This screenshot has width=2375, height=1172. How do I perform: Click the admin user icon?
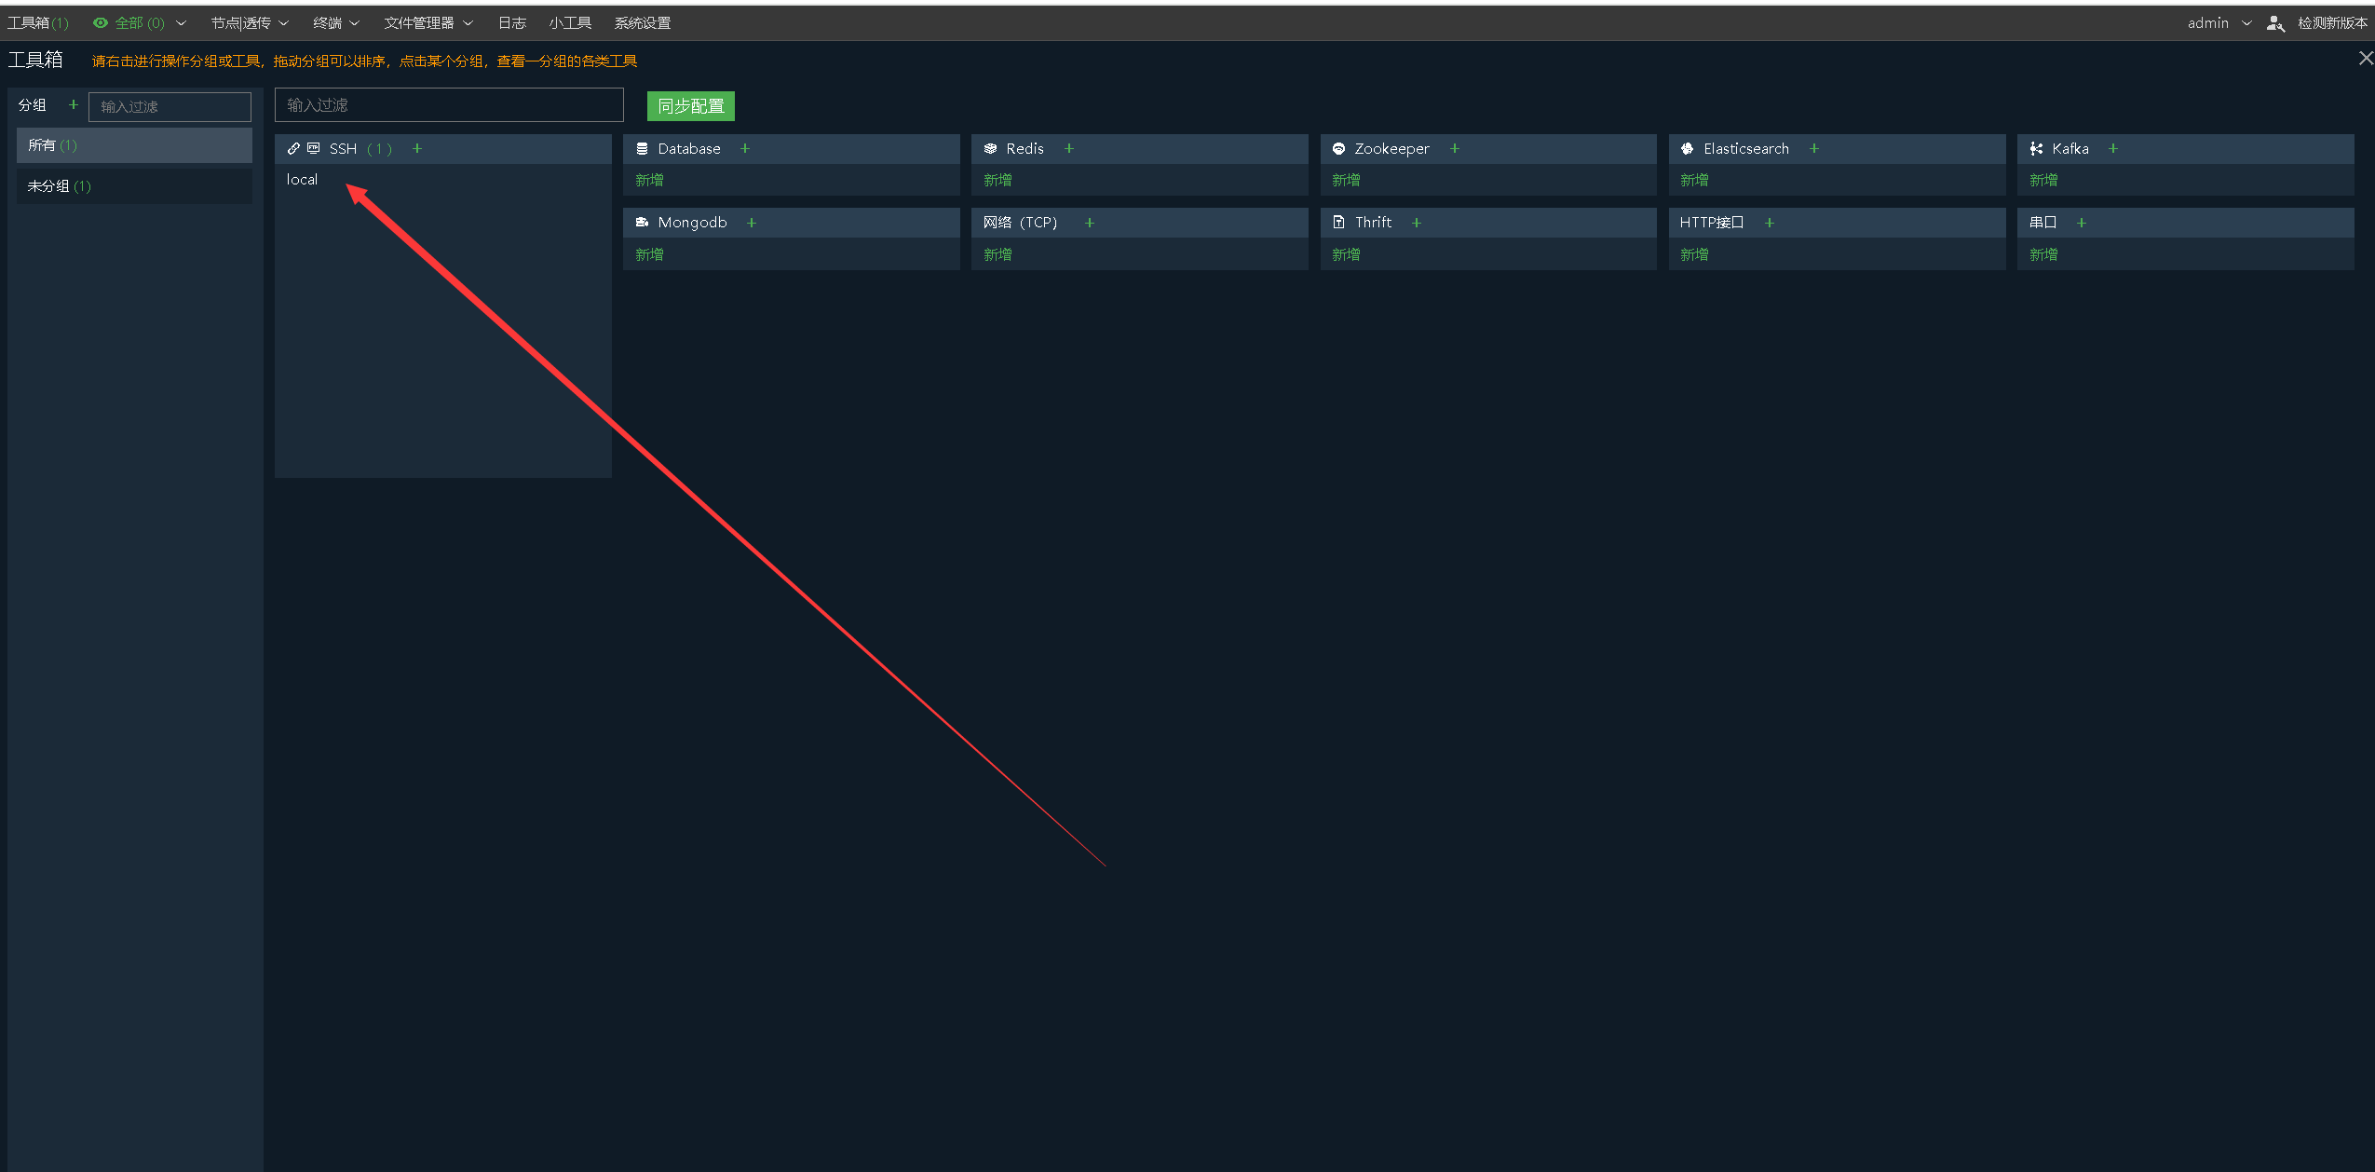pos(2275,23)
